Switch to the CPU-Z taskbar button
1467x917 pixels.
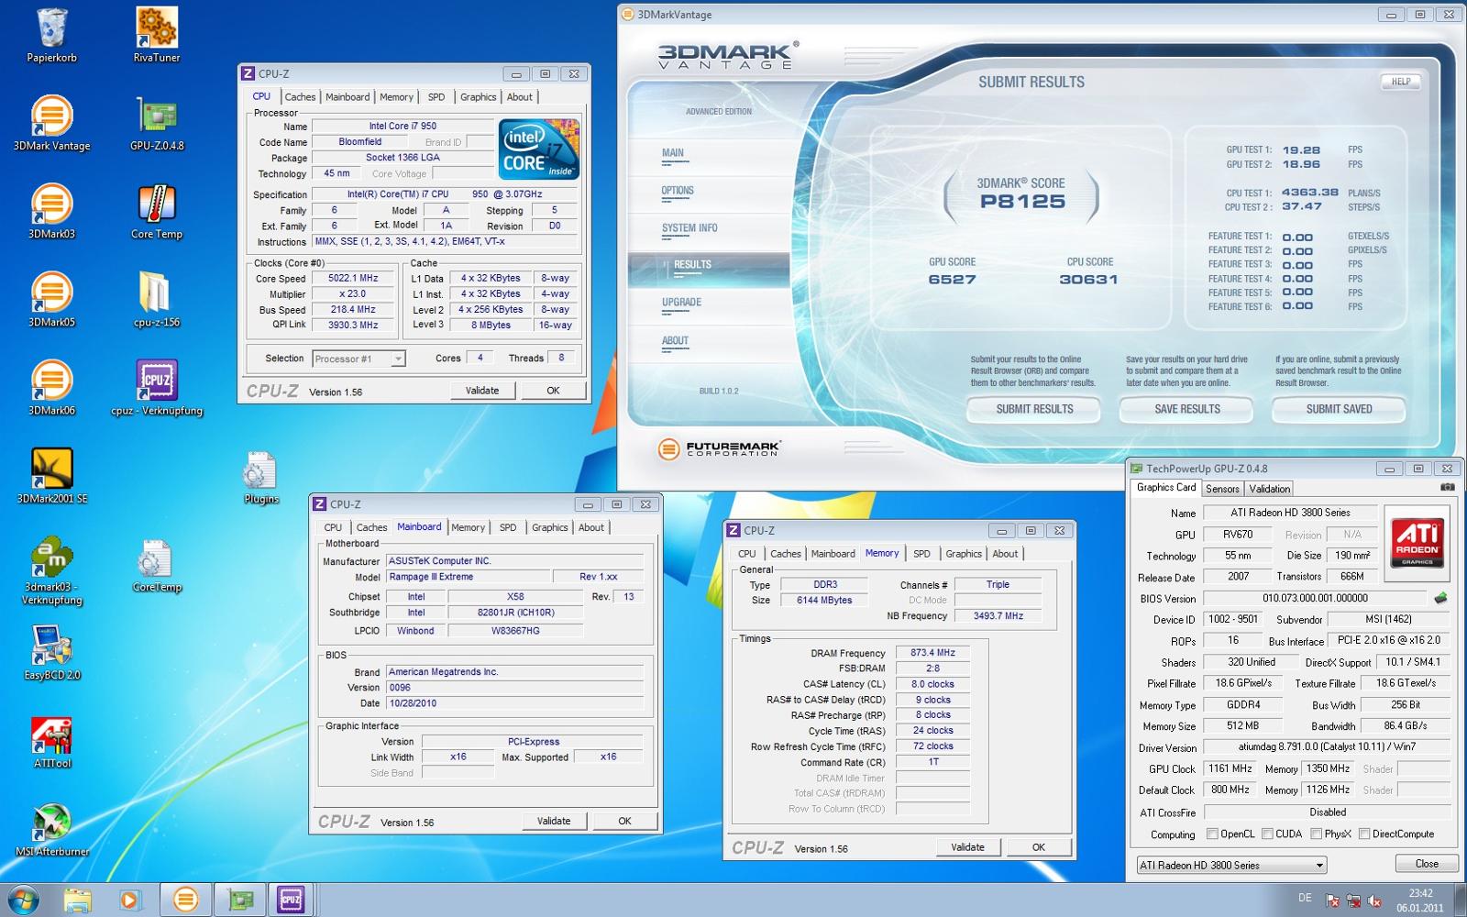click(291, 900)
